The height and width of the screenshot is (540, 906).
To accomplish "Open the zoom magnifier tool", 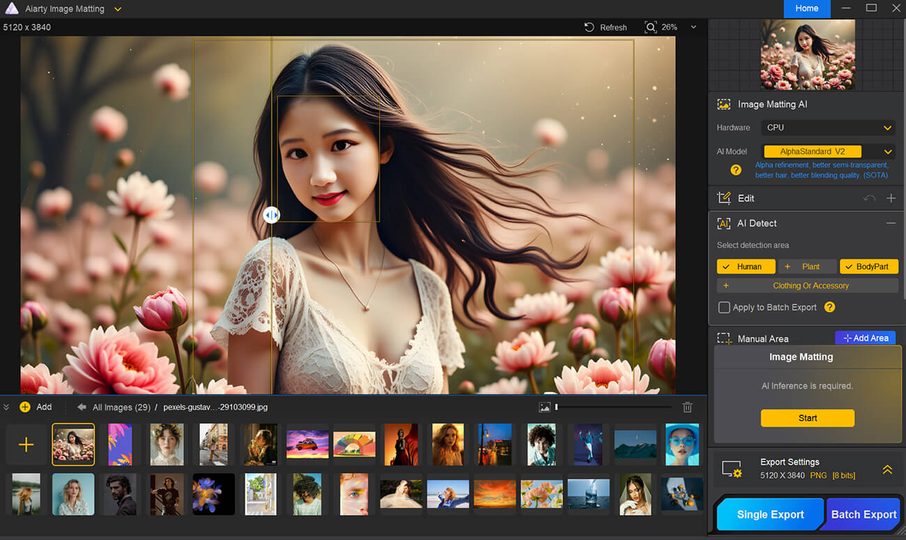I will (650, 27).
